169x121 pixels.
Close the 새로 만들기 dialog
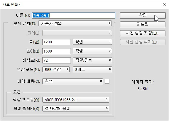pos(164,4)
